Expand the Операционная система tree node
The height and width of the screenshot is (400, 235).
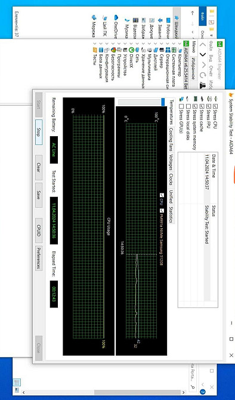pyautogui.click(x=168, y=44)
